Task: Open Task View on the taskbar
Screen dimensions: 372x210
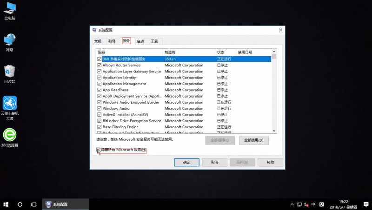Action: [x=34, y=204]
